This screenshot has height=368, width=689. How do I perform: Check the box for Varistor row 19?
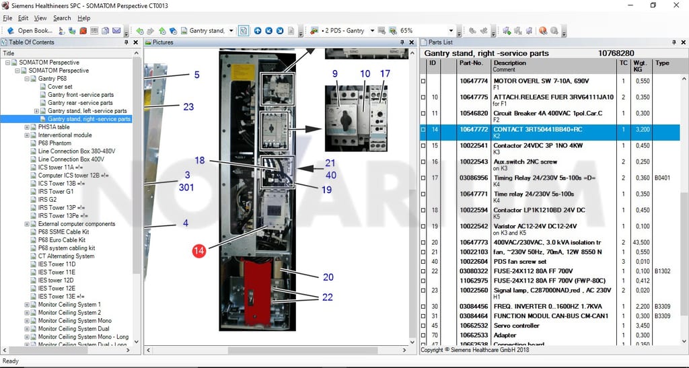click(424, 227)
